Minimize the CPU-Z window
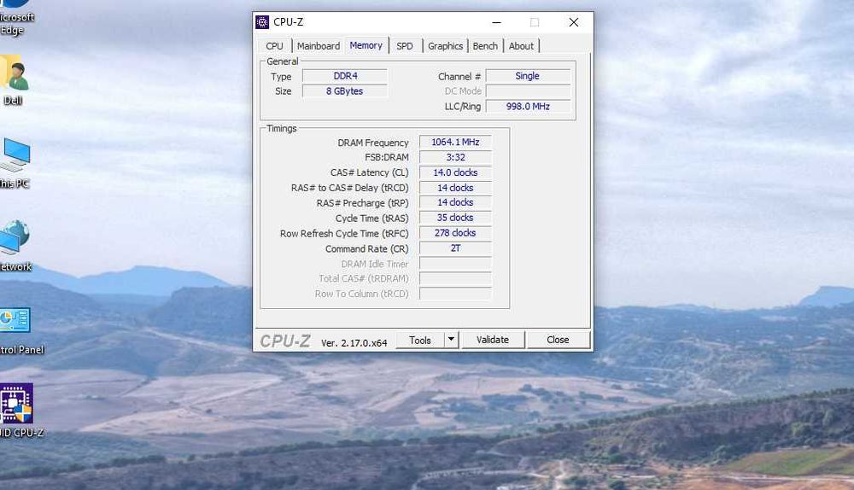Image resolution: width=854 pixels, height=490 pixels. click(x=496, y=22)
